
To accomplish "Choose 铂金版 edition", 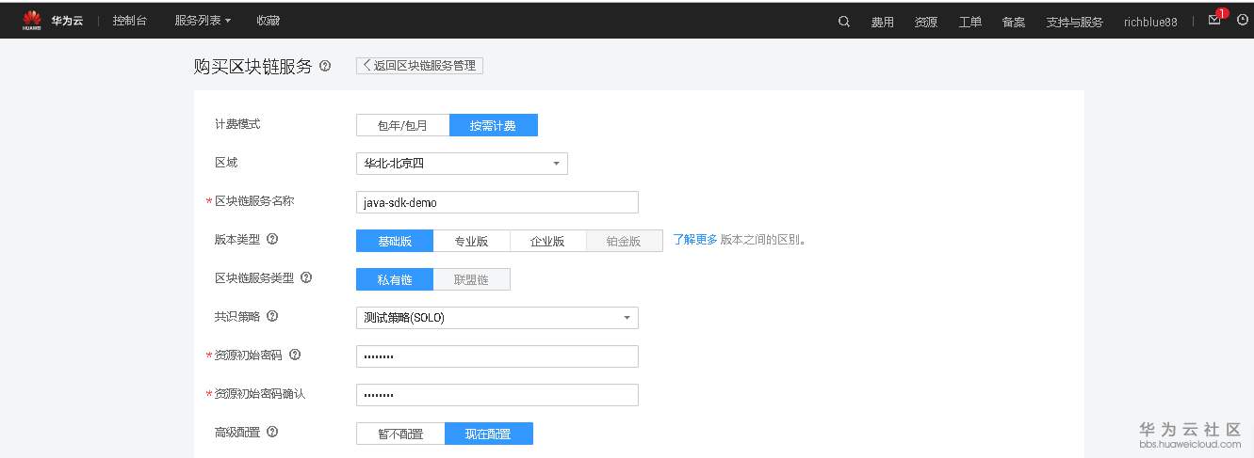I will [x=624, y=241].
